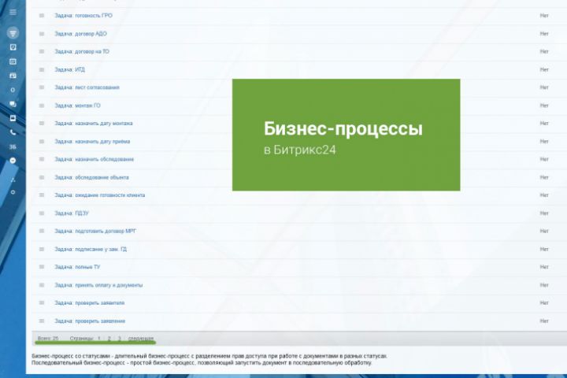Screen dimensions: 567x378
Task: Open row menu icon for готовность ГРО
Action: pyautogui.click(x=42, y=16)
